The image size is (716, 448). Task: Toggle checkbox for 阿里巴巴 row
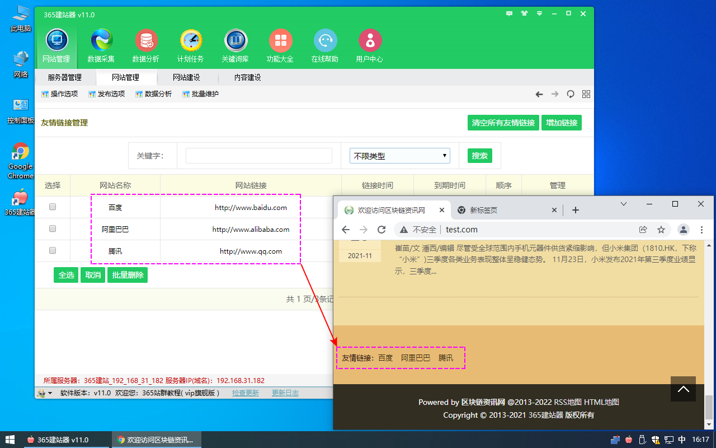(x=53, y=228)
